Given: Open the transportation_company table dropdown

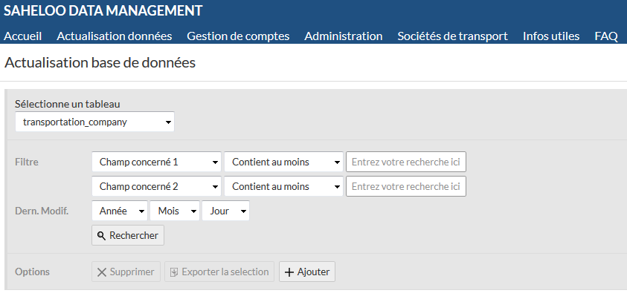Looking at the screenshot, I should tap(94, 122).
